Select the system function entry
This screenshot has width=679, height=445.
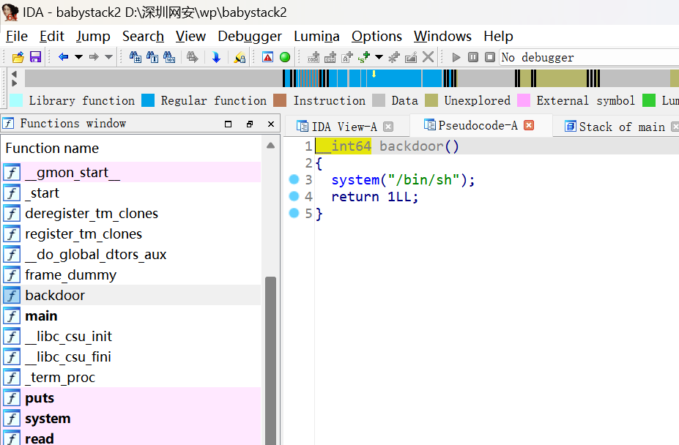click(48, 419)
